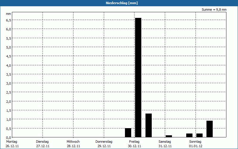The image size is (238, 149).
Task: Click the 0,5 mm bar before Freitag
Action: point(128,133)
